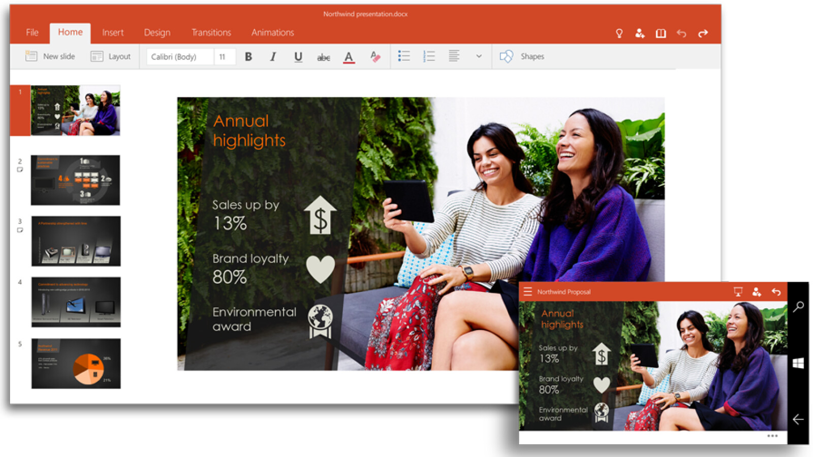
Task: Click the clear formatting icon
Action: coord(375,56)
